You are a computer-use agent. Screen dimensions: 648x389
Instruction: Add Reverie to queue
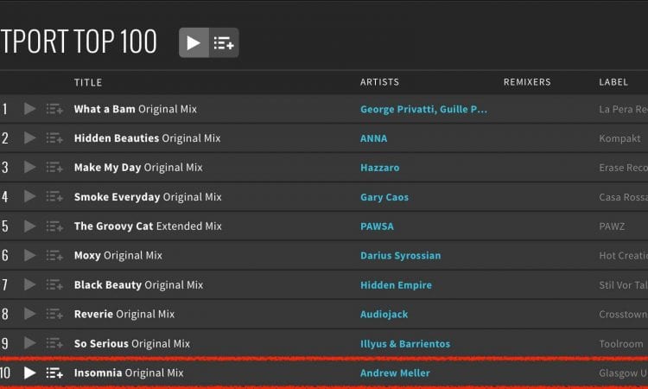[x=54, y=314]
